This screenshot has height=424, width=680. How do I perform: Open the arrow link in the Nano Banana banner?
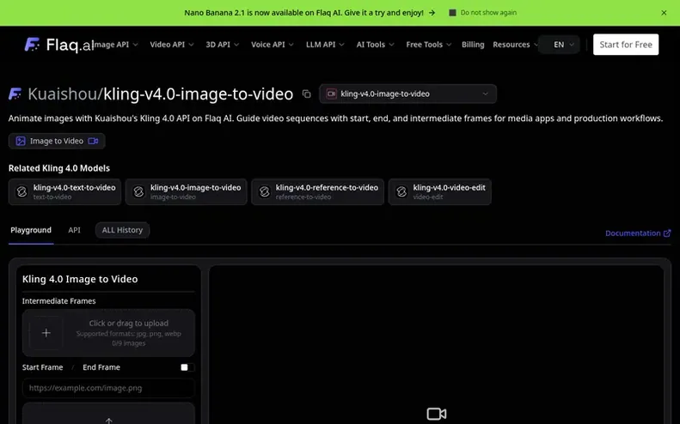click(432, 13)
